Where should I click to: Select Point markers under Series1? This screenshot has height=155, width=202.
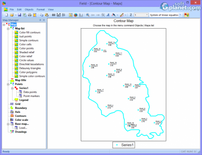[x=32, y=96]
